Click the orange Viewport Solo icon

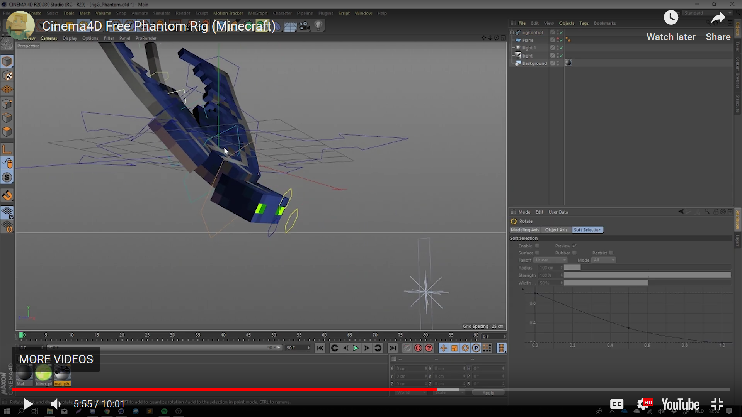point(7,195)
